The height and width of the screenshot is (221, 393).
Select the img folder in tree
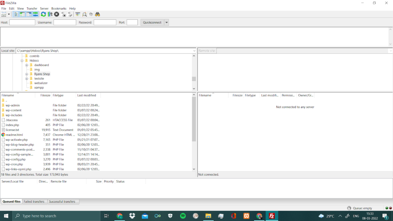tap(37, 69)
